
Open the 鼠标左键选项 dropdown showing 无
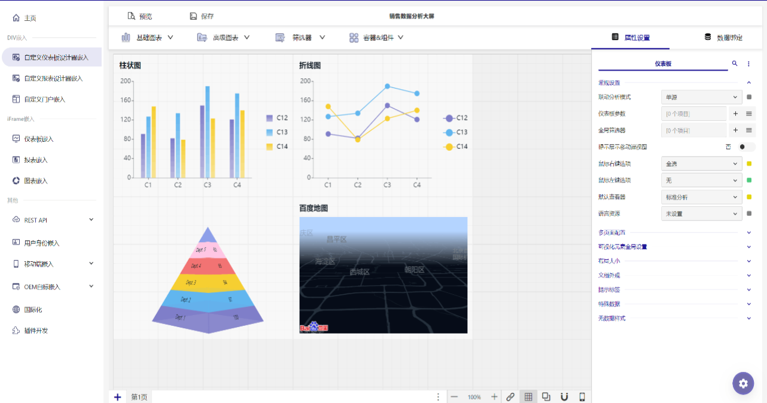[x=702, y=180]
